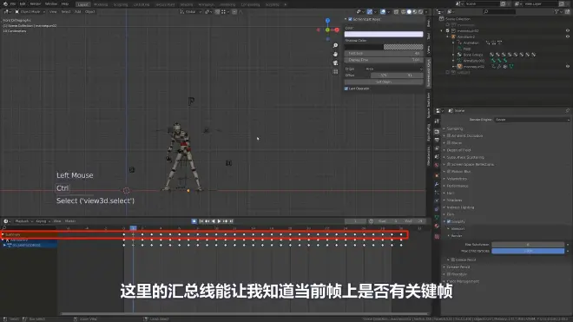Open the Render Engine dropdown
This screenshot has width=573, height=322.
(531, 120)
